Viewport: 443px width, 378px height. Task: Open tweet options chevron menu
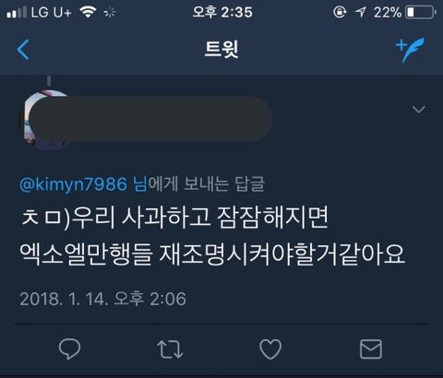click(x=419, y=110)
